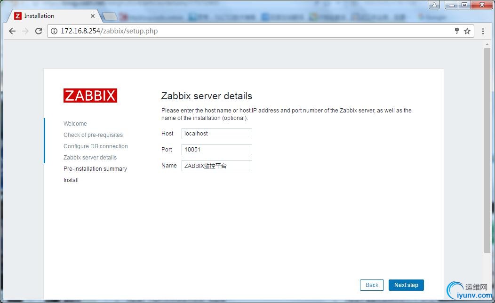Viewport: 495px width, 303px height.
Task: Click the ZABBIX logo
Action: pos(90,96)
